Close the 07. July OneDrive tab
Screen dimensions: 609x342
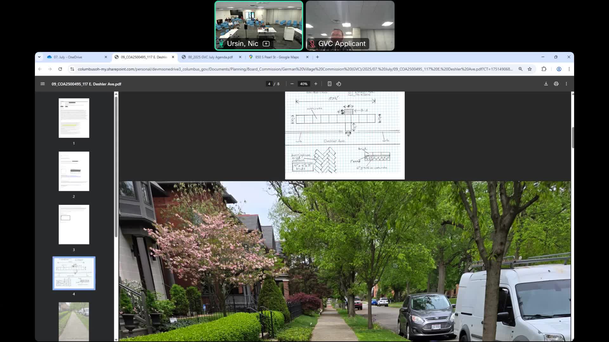(x=106, y=57)
